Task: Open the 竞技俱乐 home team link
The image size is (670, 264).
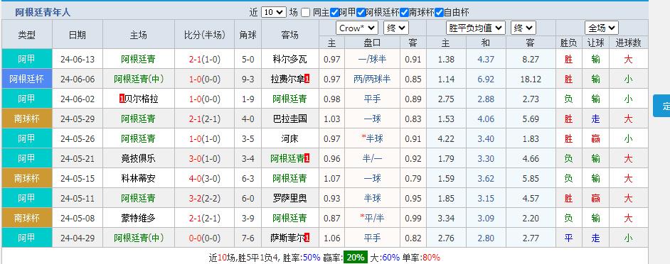Action: click(x=139, y=159)
